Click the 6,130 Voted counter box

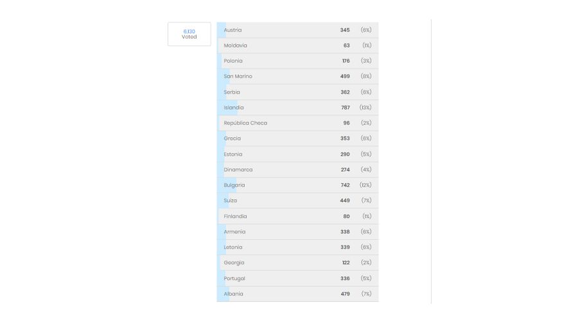[189, 34]
